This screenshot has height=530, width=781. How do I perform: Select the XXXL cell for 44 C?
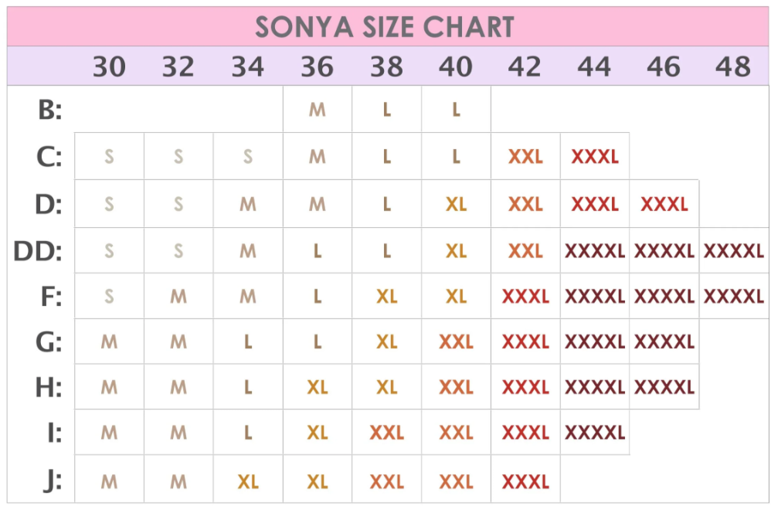pos(595,157)
